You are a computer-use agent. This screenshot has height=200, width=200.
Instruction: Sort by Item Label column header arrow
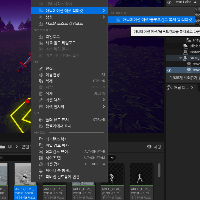click(195, 2)
